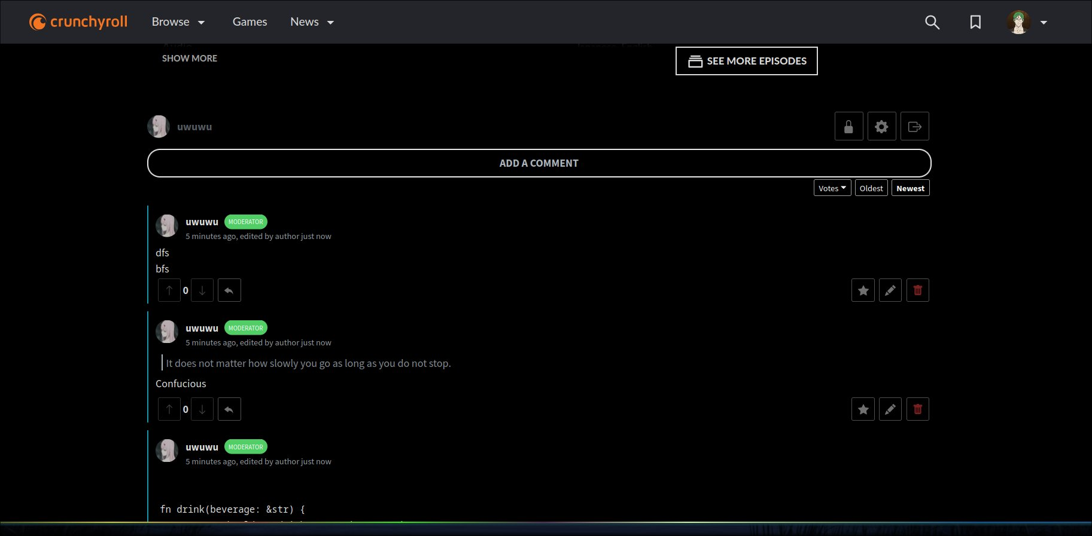Click the search magnifier icon in header

coord(932,22)
